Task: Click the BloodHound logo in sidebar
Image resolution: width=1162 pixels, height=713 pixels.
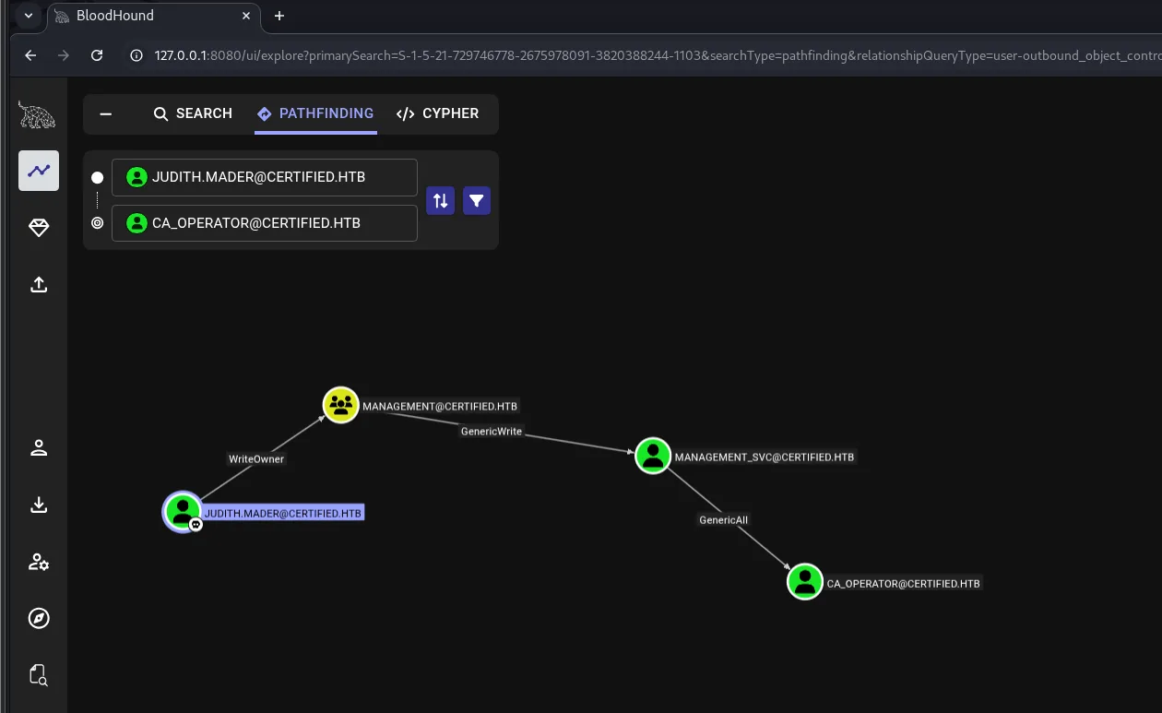Action: click(x=38, y=115)
